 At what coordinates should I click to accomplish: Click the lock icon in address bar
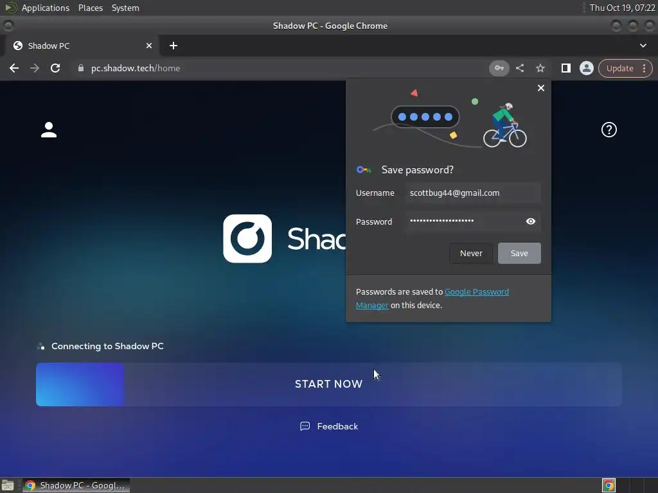pyautogui.click(x=80, y=68)
